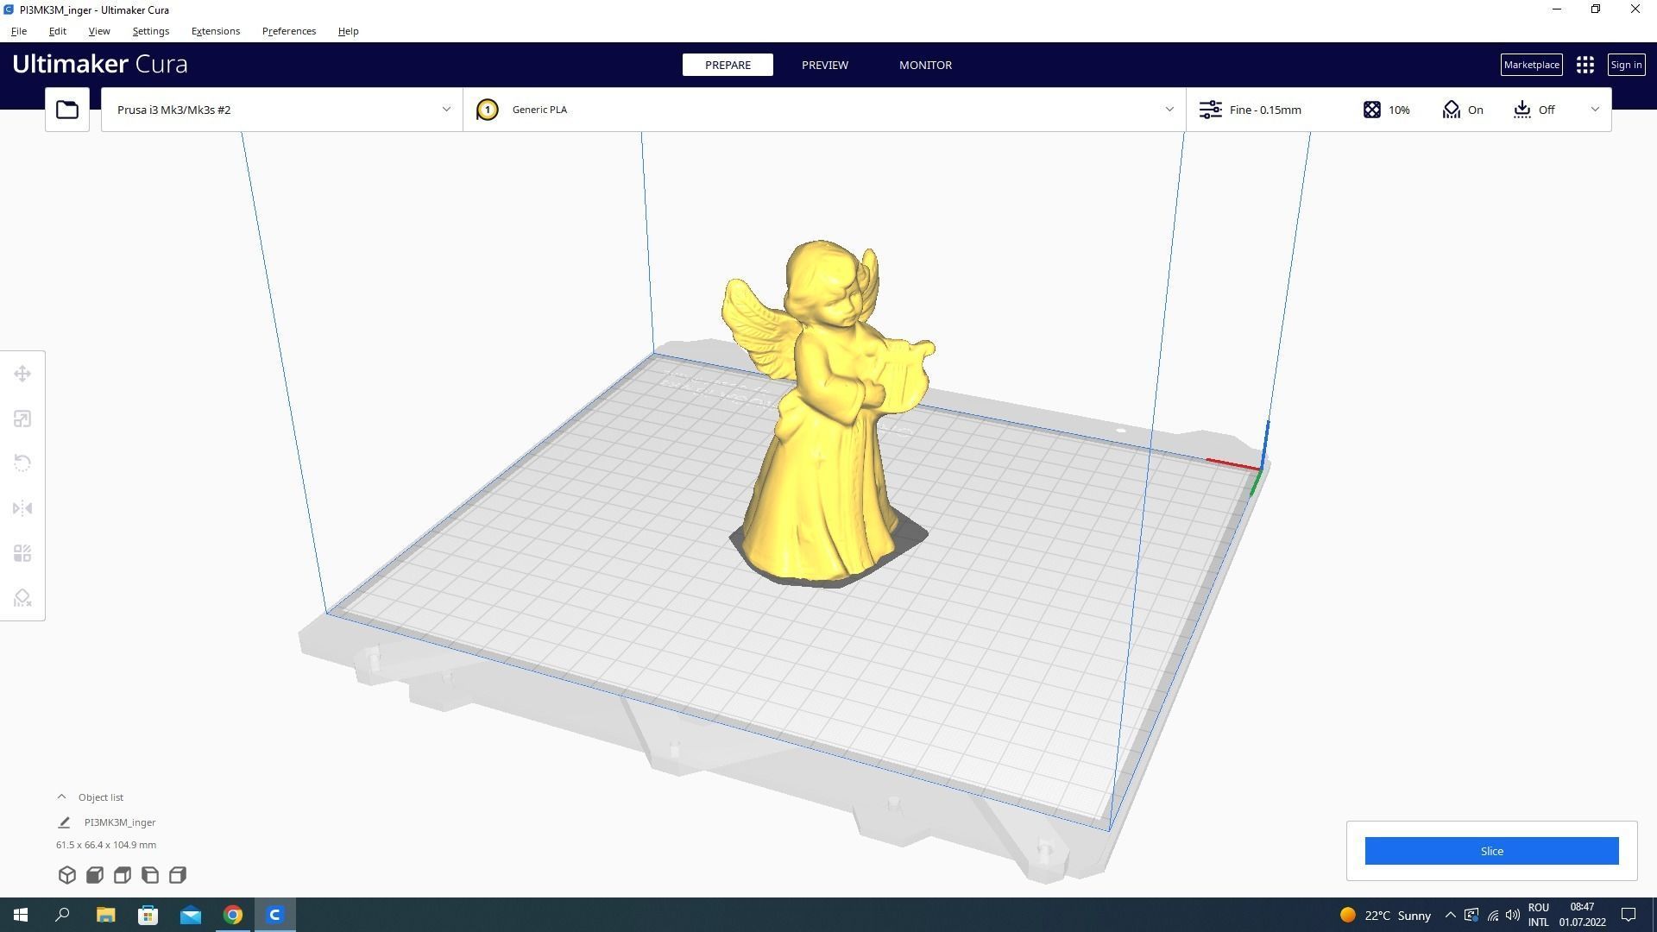Select the Per Model Settings tool
Viewport: 1657px width, 932px height.
[22, 553]
